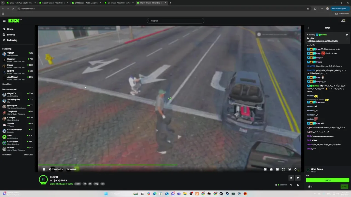Switch to Basamiv Stream browser tab
The height and width of the screenshot is (197, 351).
[53, 3]
